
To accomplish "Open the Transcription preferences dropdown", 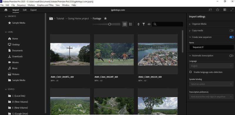I will click(211, 96).
